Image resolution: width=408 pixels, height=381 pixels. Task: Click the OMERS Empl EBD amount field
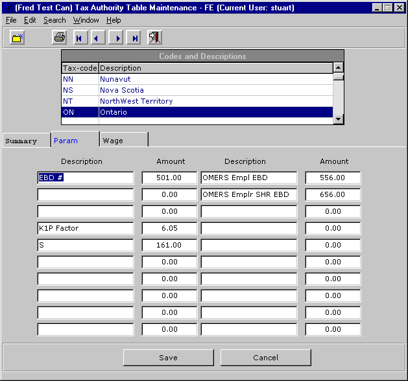pos(332,178)
